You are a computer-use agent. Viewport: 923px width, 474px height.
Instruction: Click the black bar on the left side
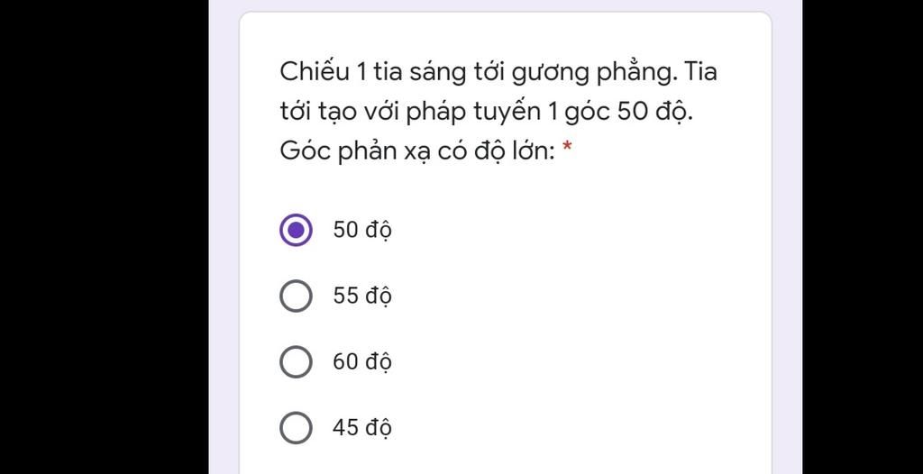pos(105,235)
